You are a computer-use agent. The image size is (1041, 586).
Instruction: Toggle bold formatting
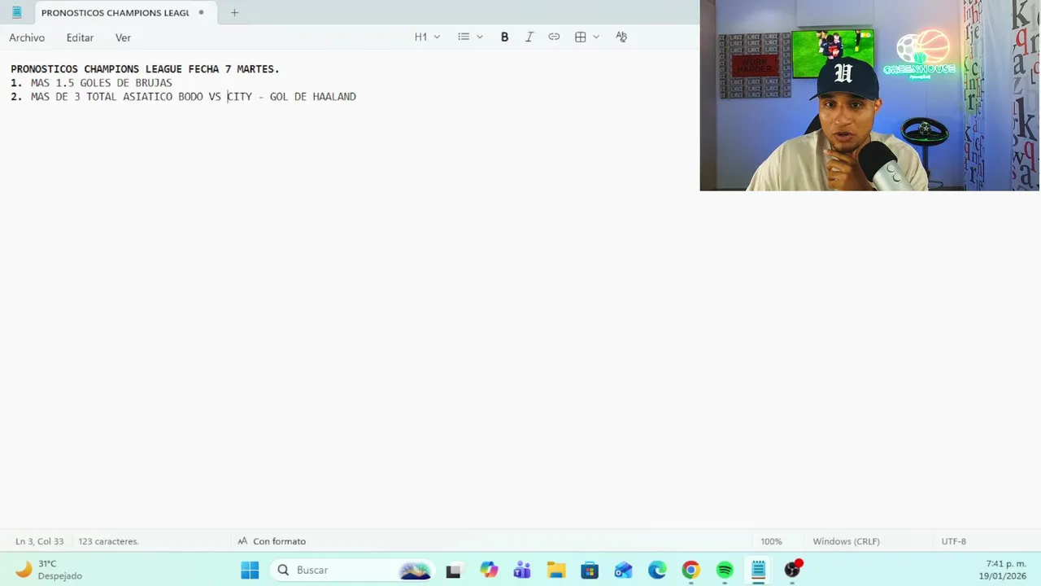click(504, 37)
